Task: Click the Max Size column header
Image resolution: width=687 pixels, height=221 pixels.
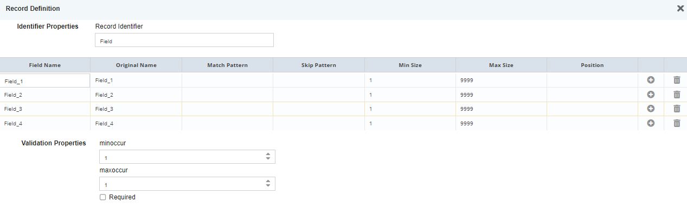Action: 501,65
